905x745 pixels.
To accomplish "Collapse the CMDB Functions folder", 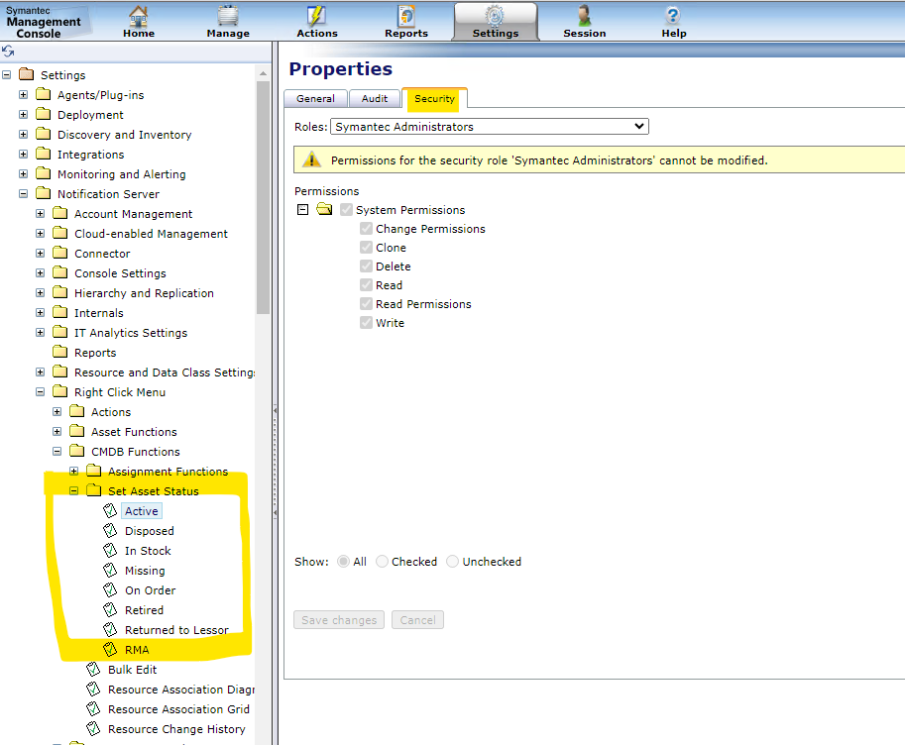I will point(57,452).
